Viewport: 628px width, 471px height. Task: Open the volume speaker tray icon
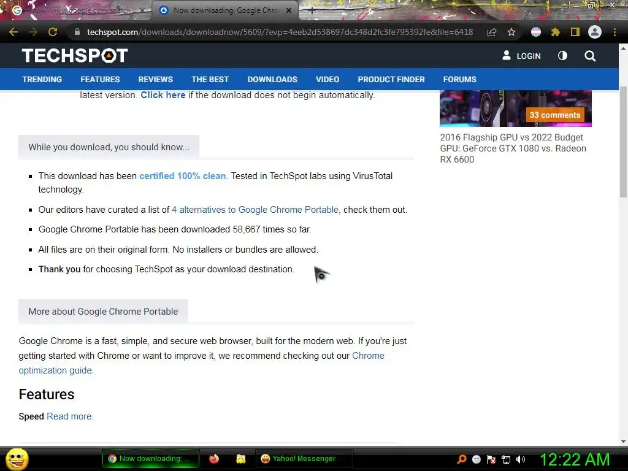click(x=521, y=459)
